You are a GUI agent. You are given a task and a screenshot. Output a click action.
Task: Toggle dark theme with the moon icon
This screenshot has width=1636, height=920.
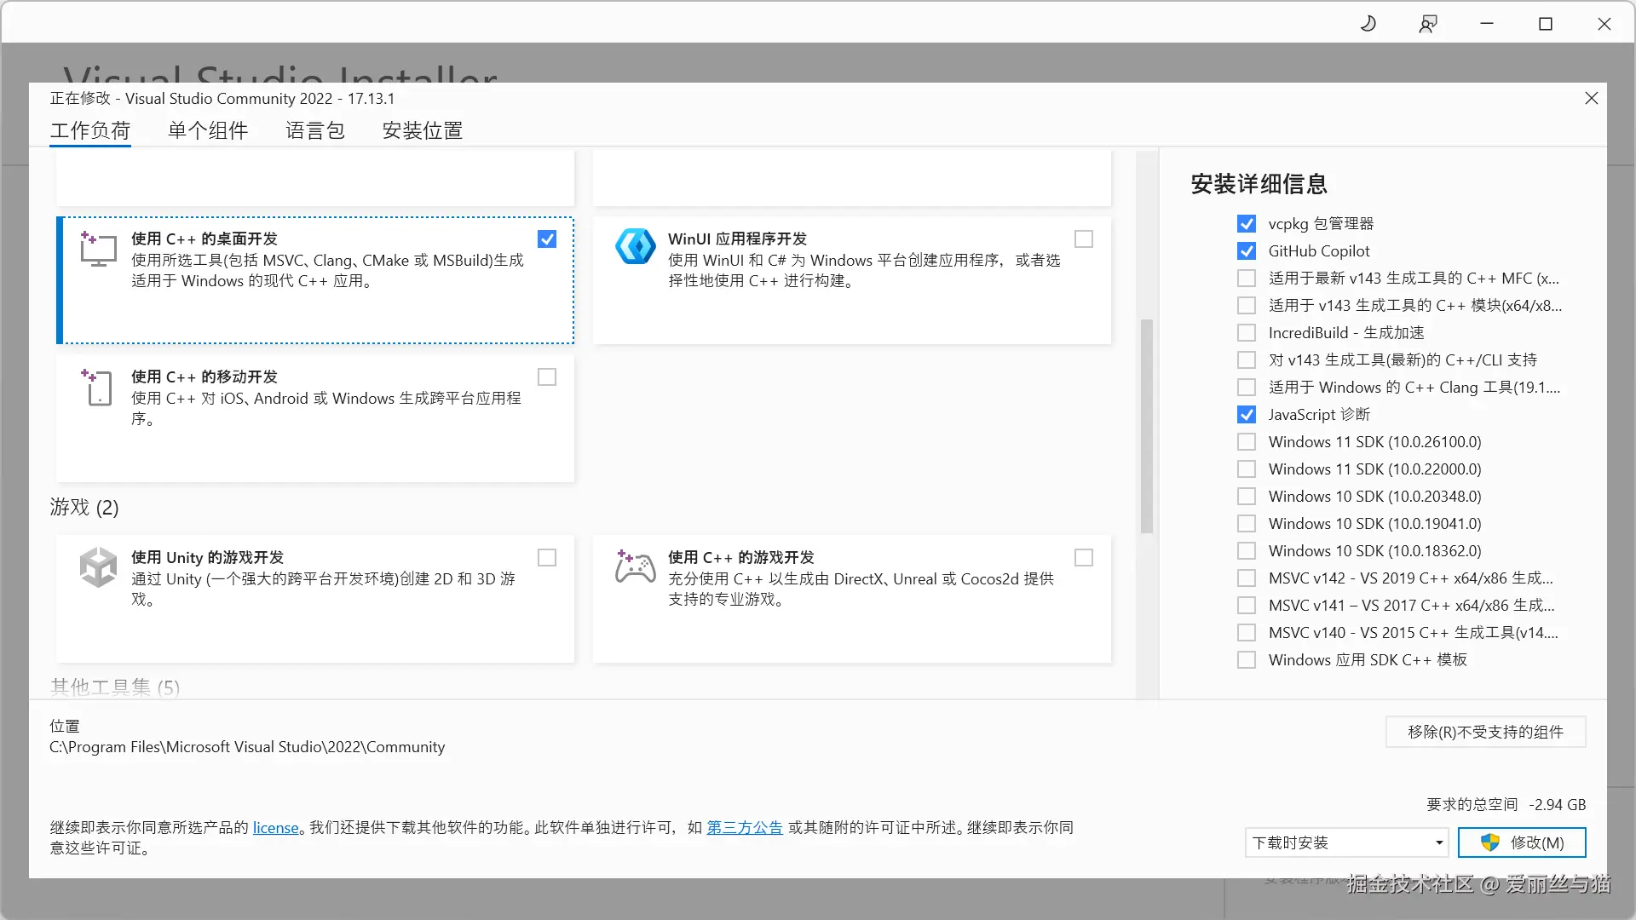coord(1368,24)
